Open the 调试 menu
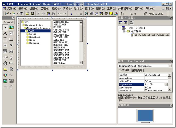The image size is (176, 128). pos(67,9)
